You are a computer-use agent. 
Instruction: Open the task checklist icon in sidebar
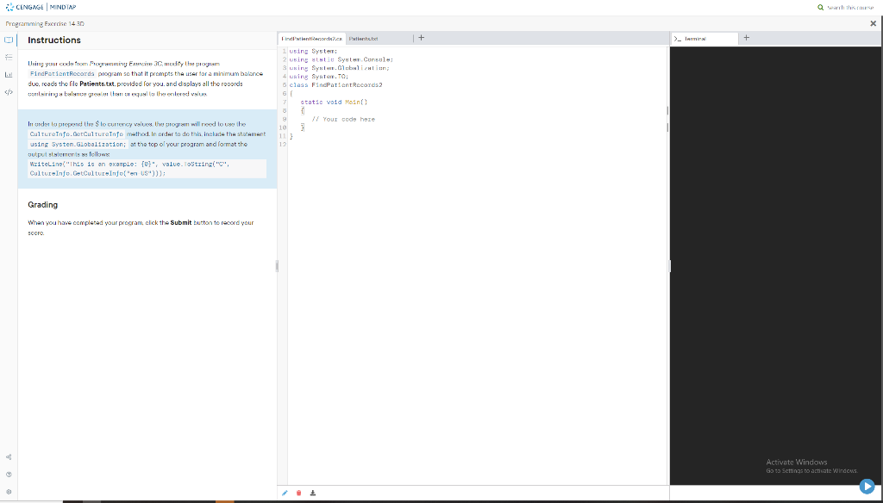pyautogui.click(x=9, y=58)
